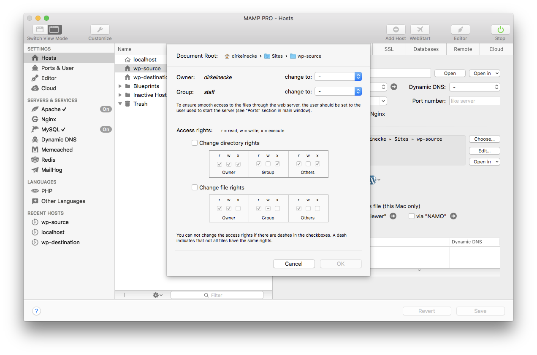Switch to the SSL tab
537x355 pixels.
coord(389,49)
